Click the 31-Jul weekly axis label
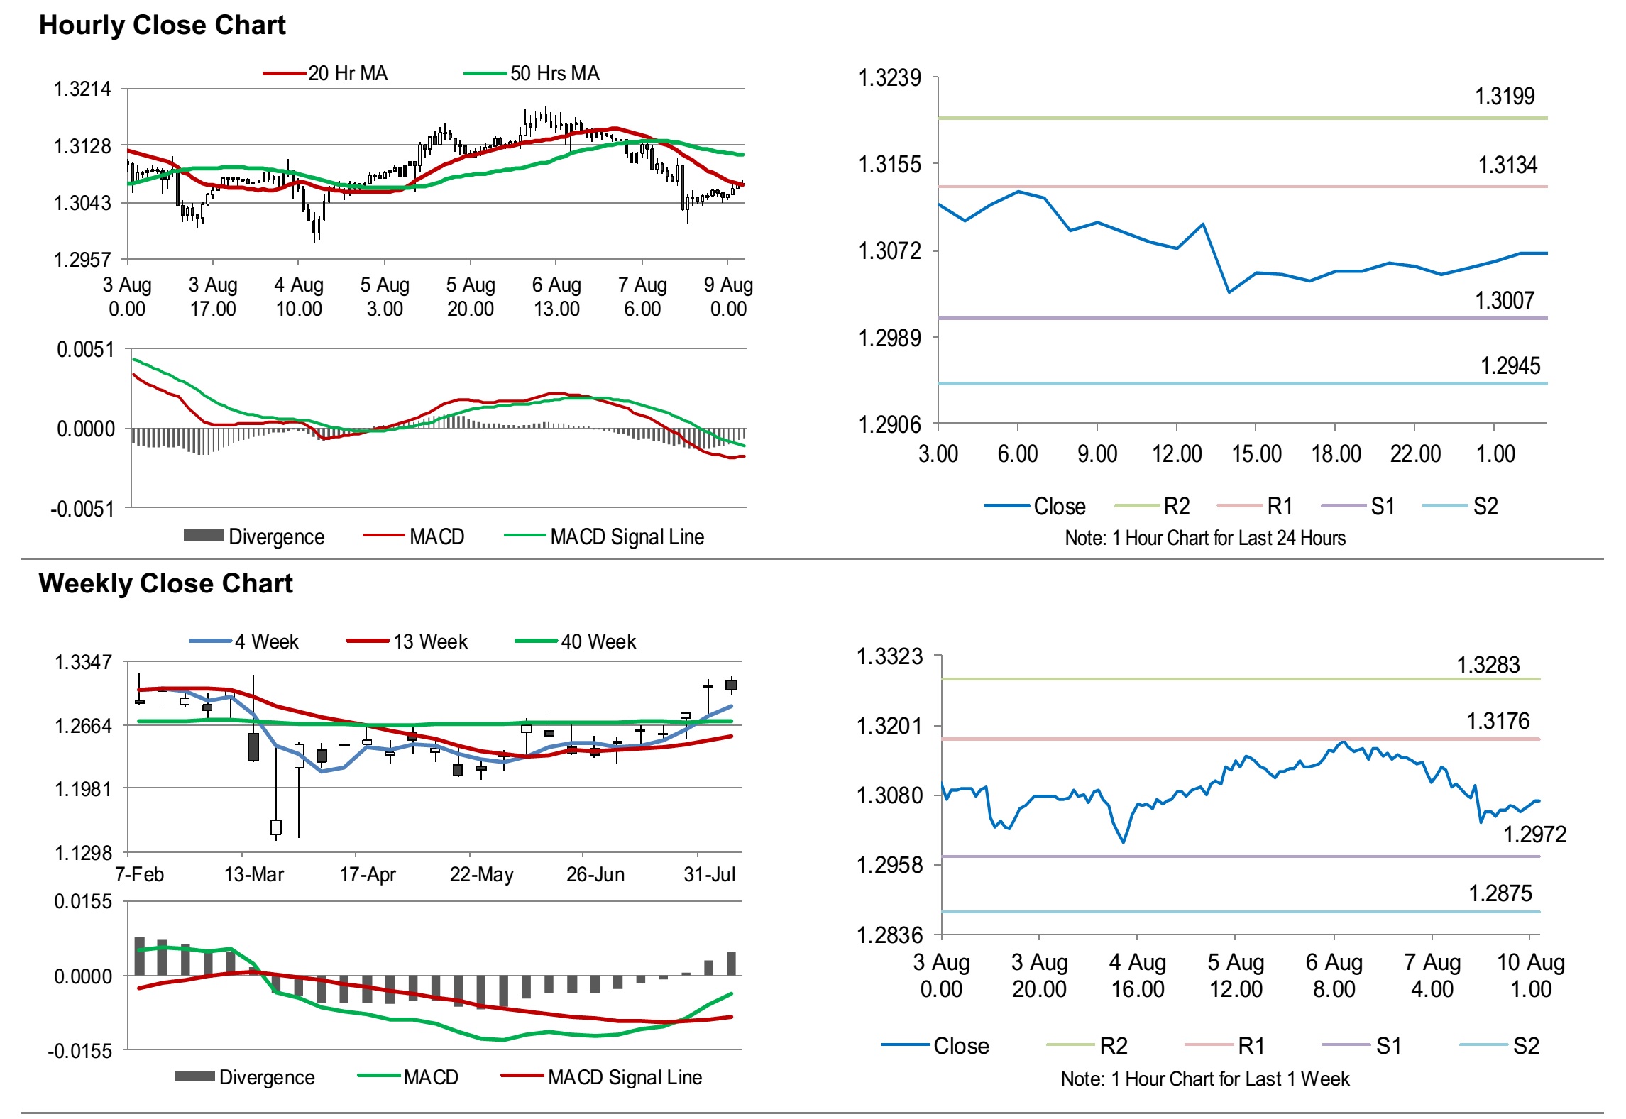This screenshot has height=1119, width=1626. (x=709, y=873)
